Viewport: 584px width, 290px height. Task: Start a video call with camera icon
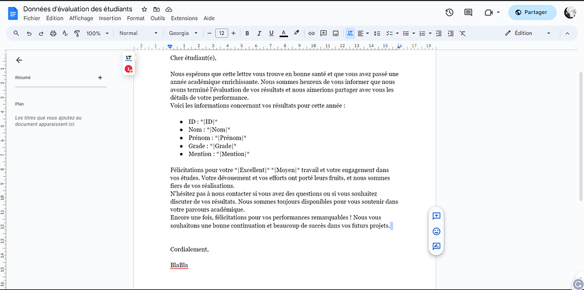tap(488, 13)
